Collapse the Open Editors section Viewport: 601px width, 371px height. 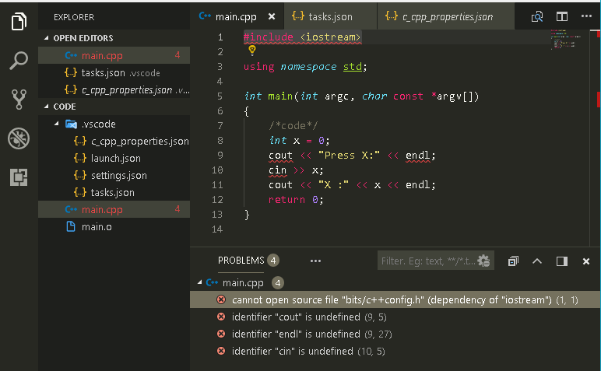point(47,38)
